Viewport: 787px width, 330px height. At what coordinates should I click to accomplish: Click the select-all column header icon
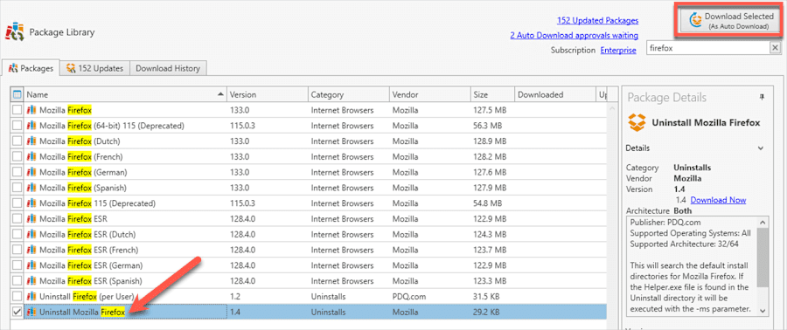17,94
